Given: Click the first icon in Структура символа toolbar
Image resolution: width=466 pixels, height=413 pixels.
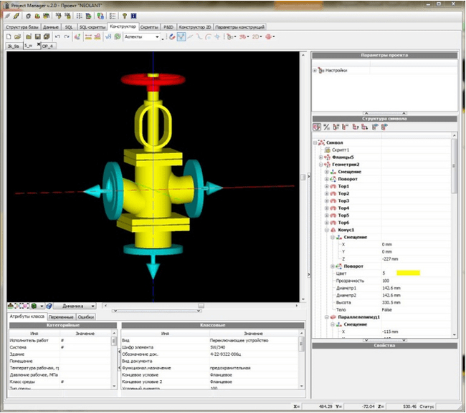Looking at the screenshot, I should tap(318, 127).
